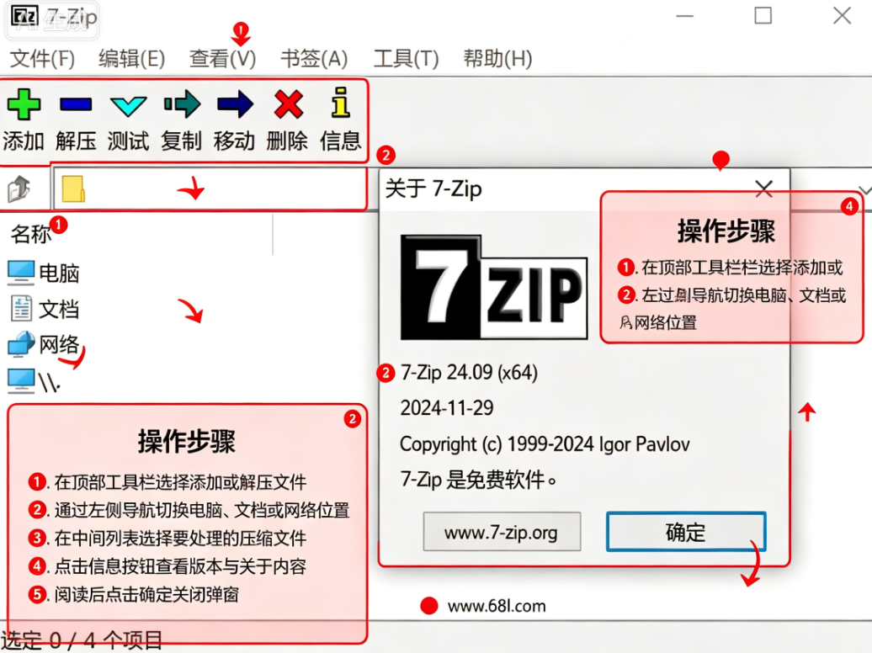This screenshot has height=653, width=872.
Task: Click the 确定 button in About dialog
Action: tap(686, 532)
